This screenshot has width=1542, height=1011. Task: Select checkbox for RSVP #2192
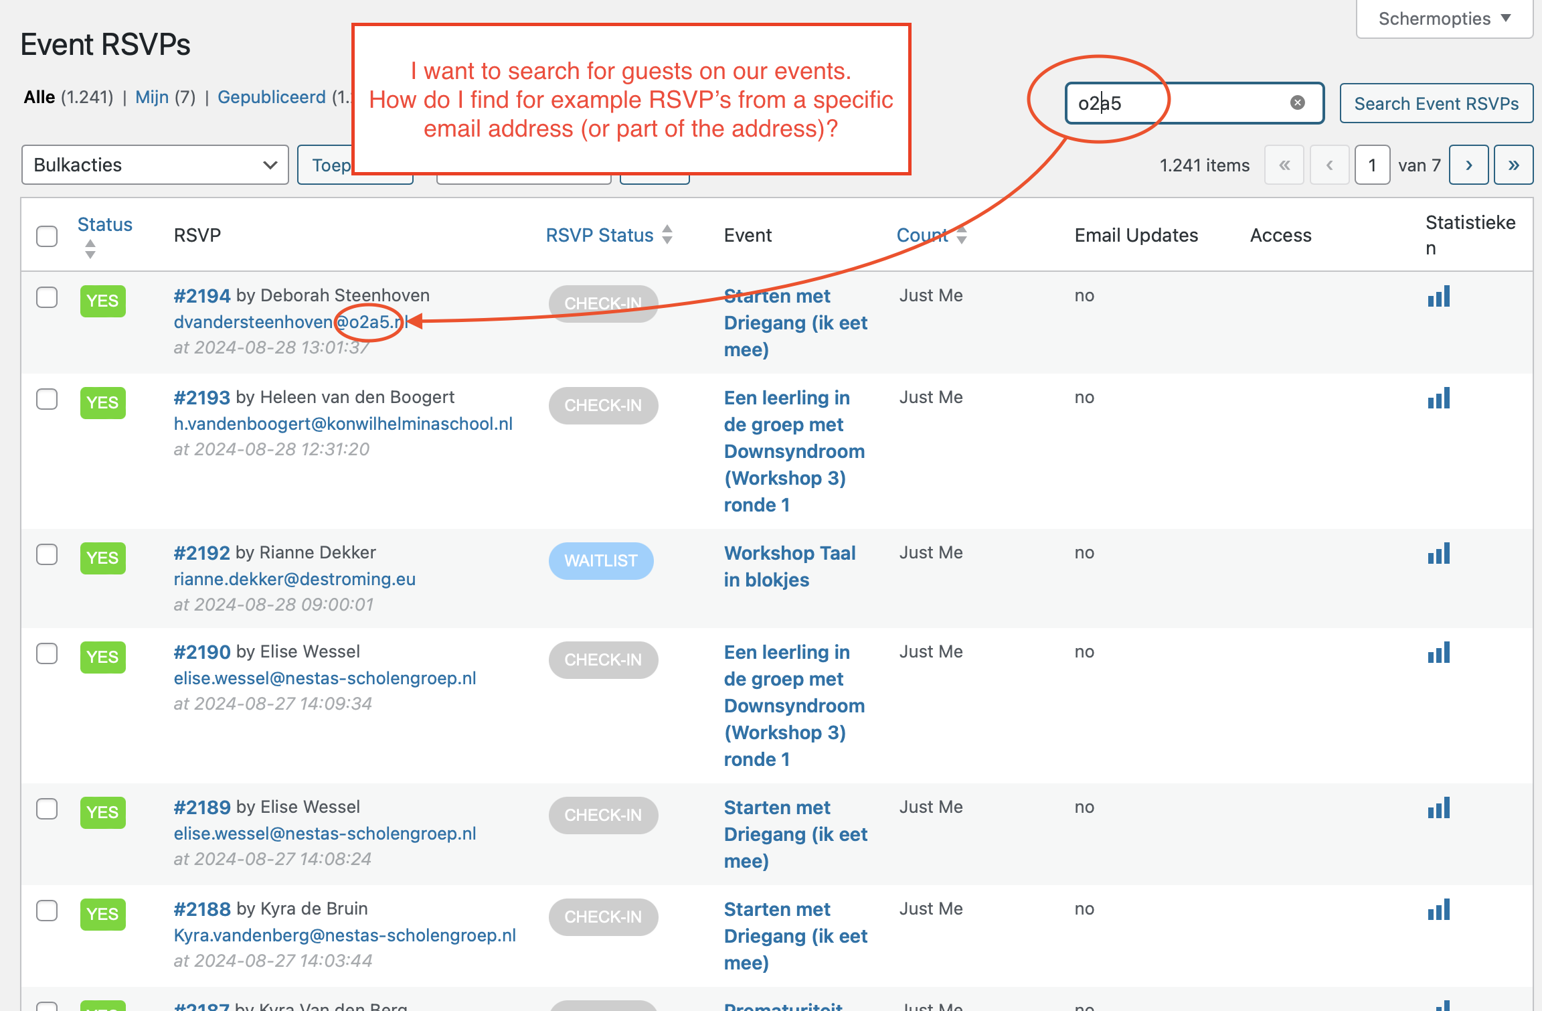[47, 554]
